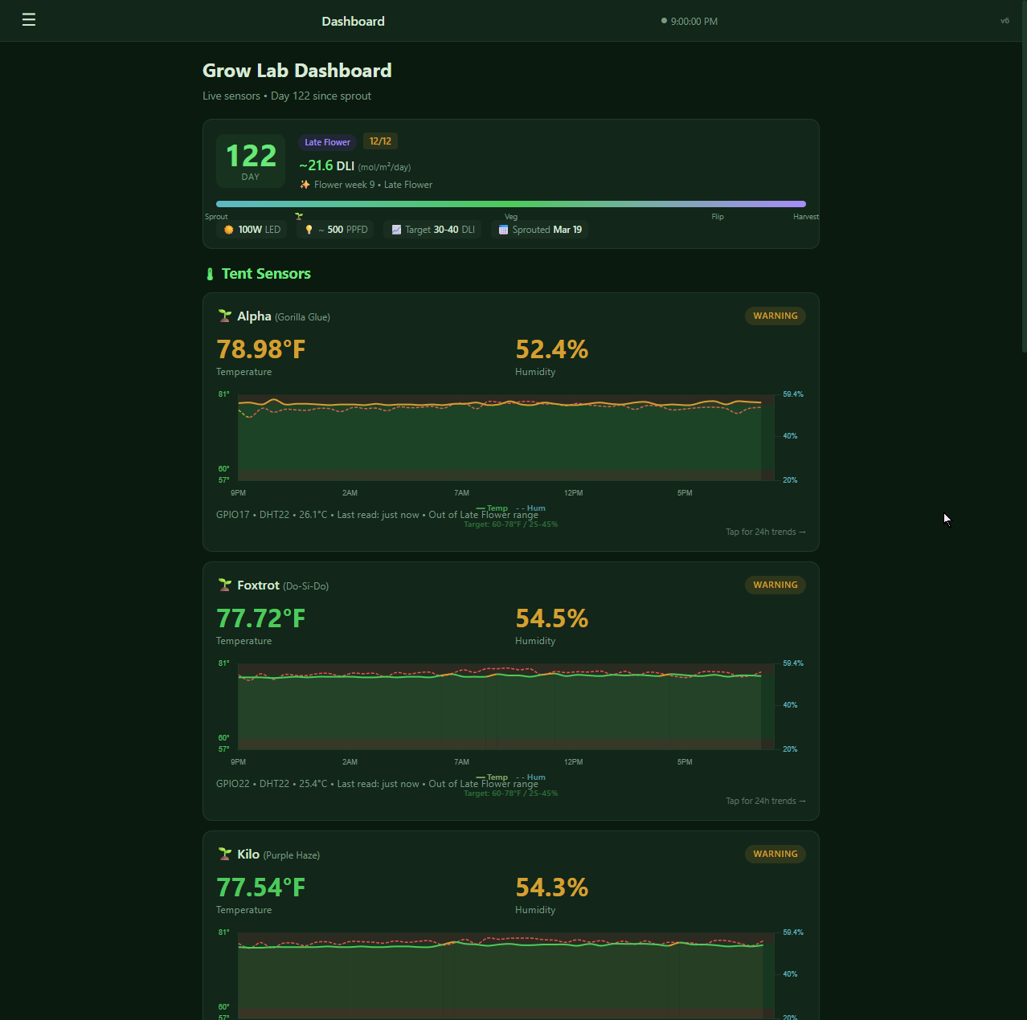The height and width of the screenshot is (1020, 1027).
Task: Click the Kilo temperature and humidity chart
Action: pyautogui.click(x=511, y=973)
